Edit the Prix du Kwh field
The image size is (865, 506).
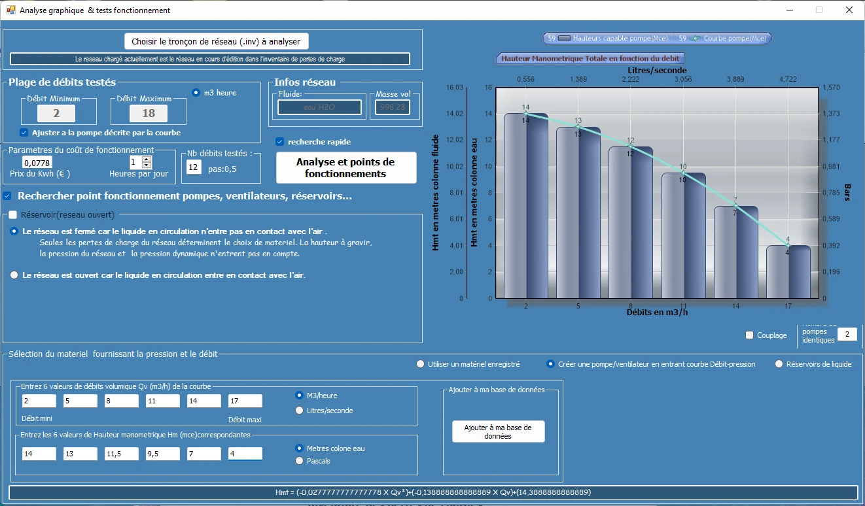pos(37,163)
